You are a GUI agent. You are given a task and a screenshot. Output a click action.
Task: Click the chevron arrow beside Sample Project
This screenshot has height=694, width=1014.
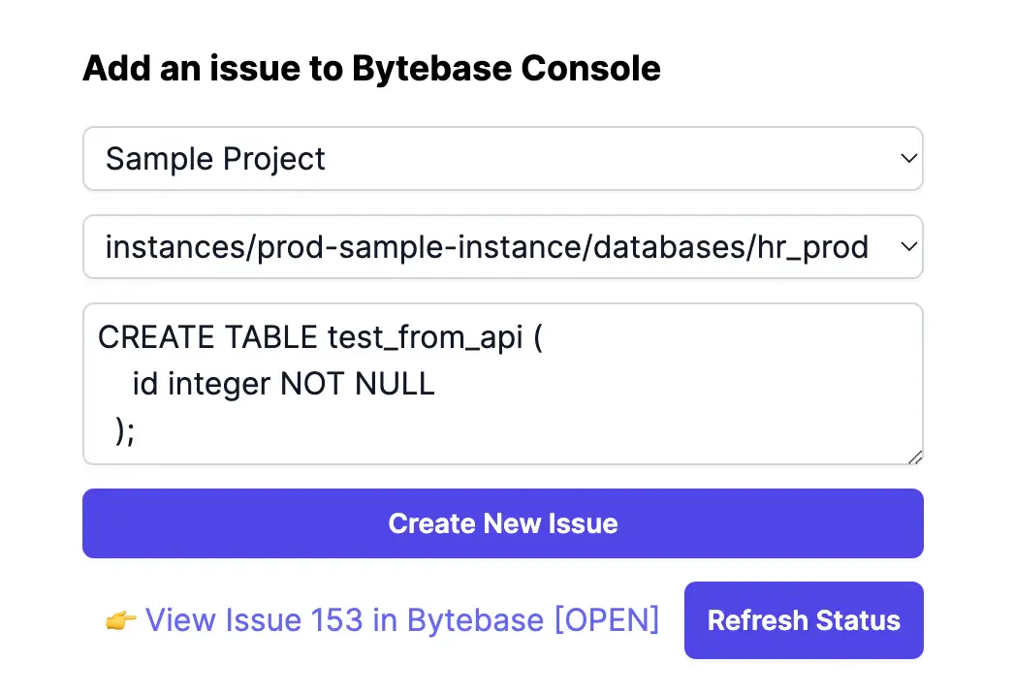[907, 158]
